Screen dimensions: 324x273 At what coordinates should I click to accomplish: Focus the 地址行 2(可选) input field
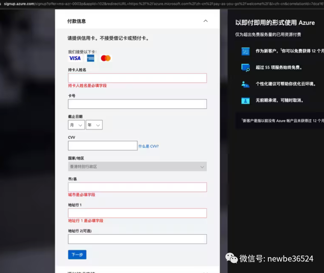coord(137,239)
